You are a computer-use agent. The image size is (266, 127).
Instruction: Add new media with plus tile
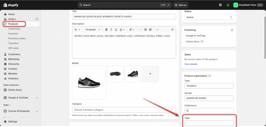[150, 74]
